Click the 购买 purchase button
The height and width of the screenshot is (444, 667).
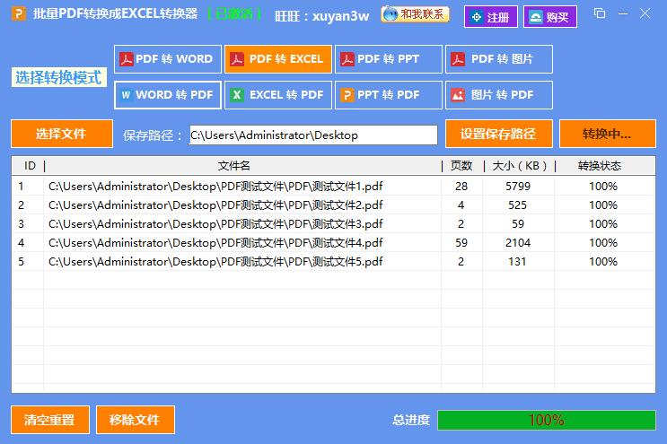pos(550,17)
